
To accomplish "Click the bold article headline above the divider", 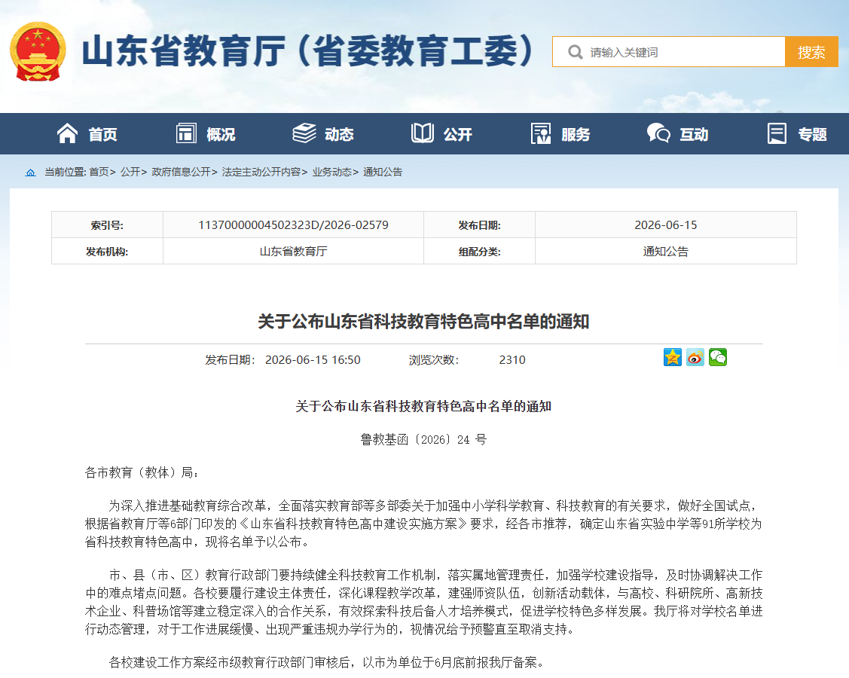I will click(x=423, y=322).
